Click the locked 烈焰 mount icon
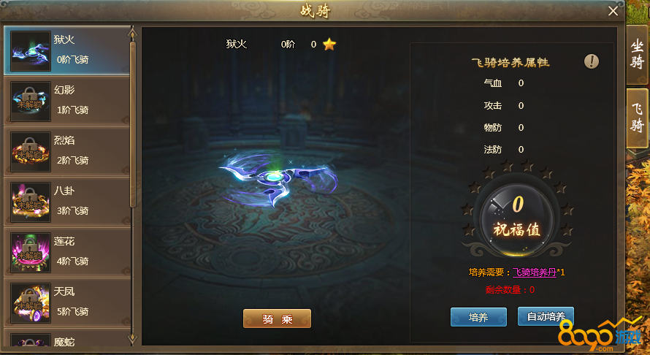This screenshot has height=355, width=650. tap(31, 152)
